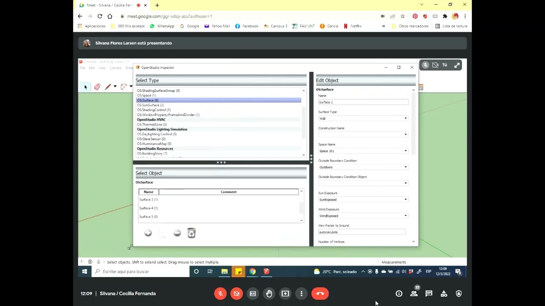This screenshot has height=306, width=545.
Task: Open Outside Boundary Condition dropdown showing Outdoors
Action: pos(363,167)
